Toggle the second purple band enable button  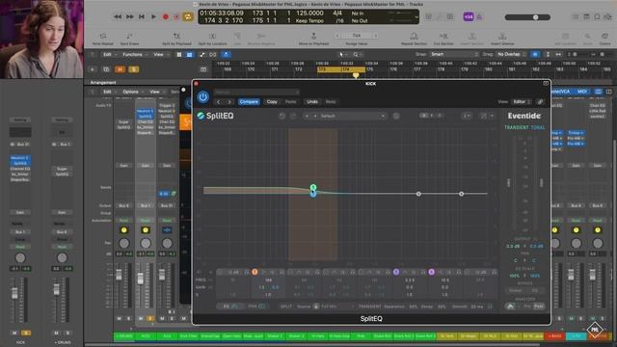tap(432, 272)
